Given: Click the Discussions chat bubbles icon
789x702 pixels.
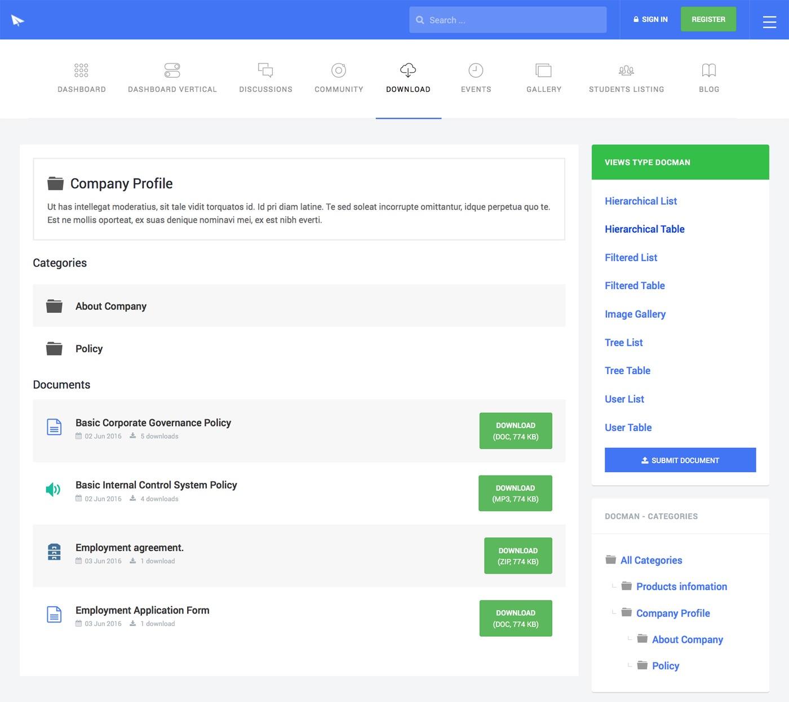Looking at the screenshot, I should pos(265,70).
